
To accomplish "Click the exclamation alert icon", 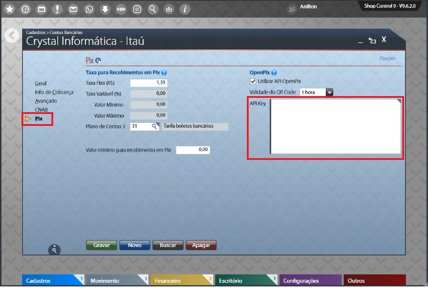I will point(57,10).
